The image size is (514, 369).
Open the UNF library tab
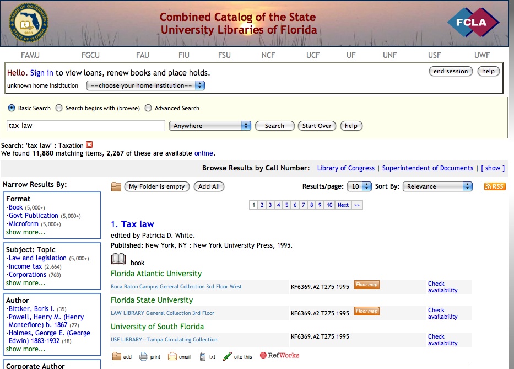(x=389, y=55)
